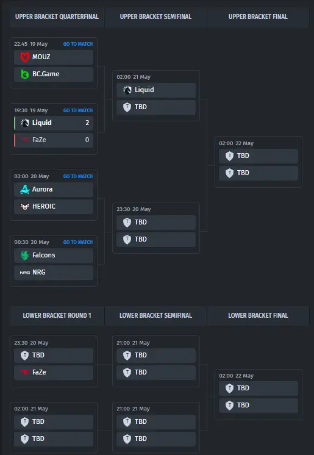The image size is (314, 455).
Task: Click the Falcons team logo icon
Action: [x=25, y=256]
